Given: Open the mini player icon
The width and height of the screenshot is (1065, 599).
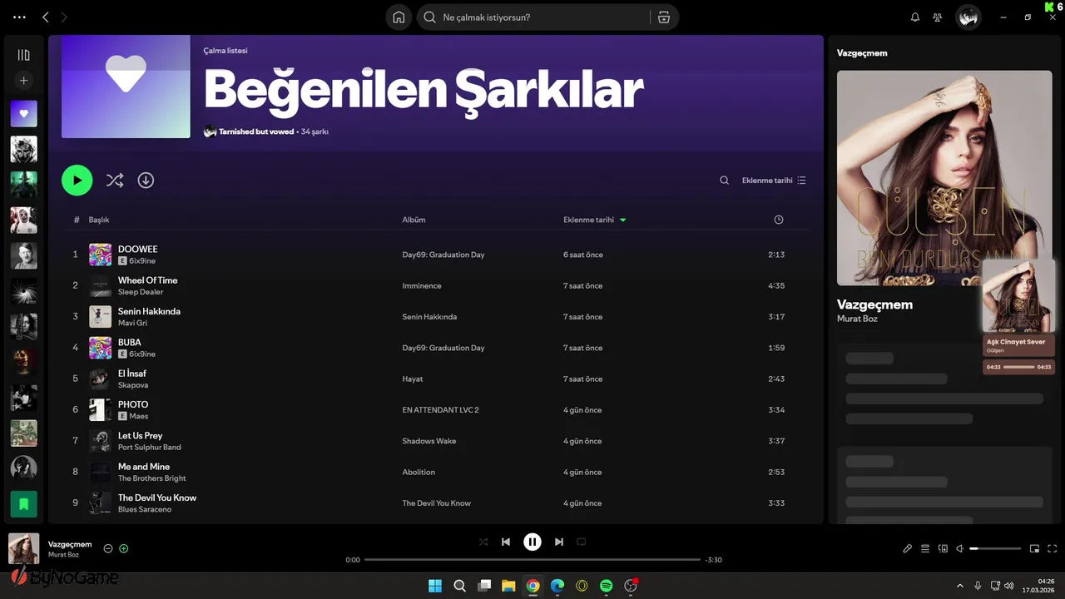Looking at the screenshot, I should [x=1035, y=548].
